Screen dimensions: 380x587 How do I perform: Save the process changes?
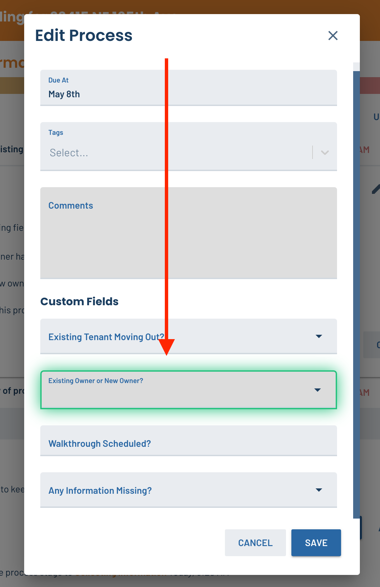click(316, 543)
